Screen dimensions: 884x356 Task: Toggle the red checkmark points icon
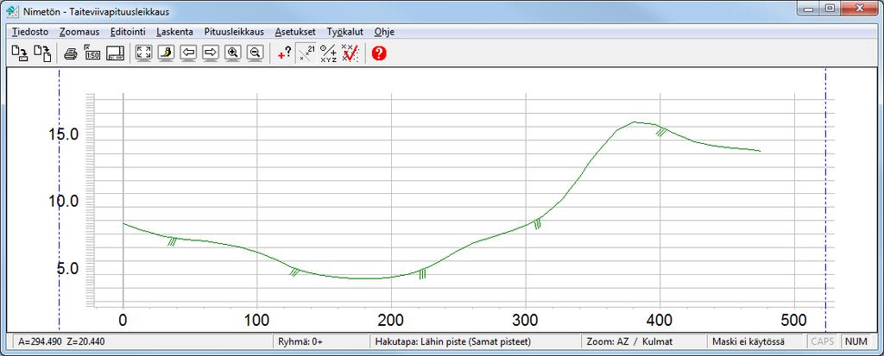tap(350, 53)
